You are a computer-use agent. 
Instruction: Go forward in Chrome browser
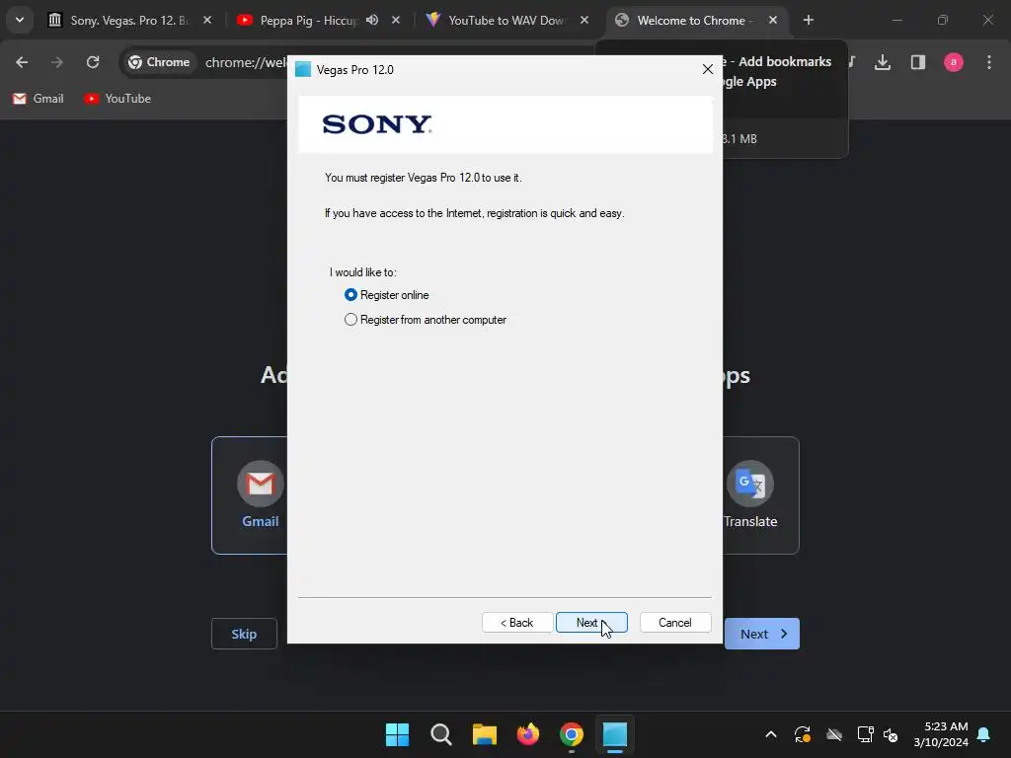tap(57, 62)
